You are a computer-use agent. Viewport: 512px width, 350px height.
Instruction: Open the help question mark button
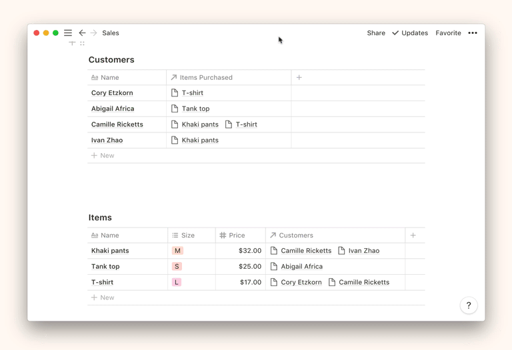(x=469, y=305)
